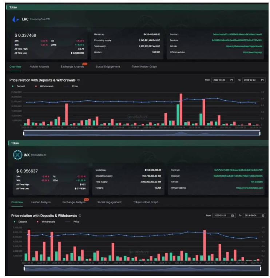Toggle Deposit series in LRC chart legend
Image resolution: width=270 pixels, height=278 pixels.
coord(19,86)
